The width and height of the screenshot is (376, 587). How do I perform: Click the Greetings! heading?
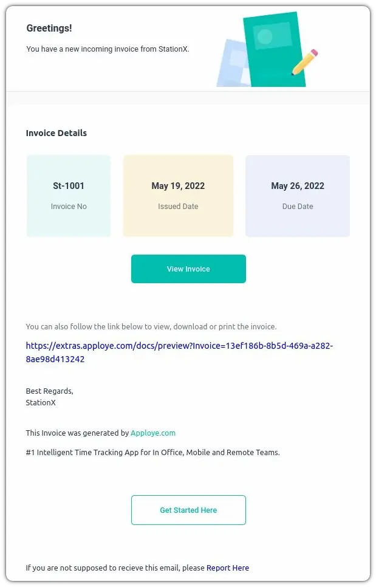[49, 28]
